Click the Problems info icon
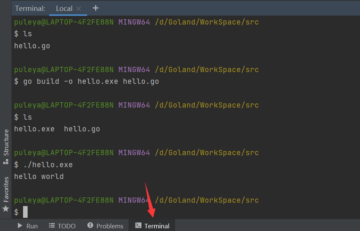This screenshot has height=231, width=360. (90, 226)
